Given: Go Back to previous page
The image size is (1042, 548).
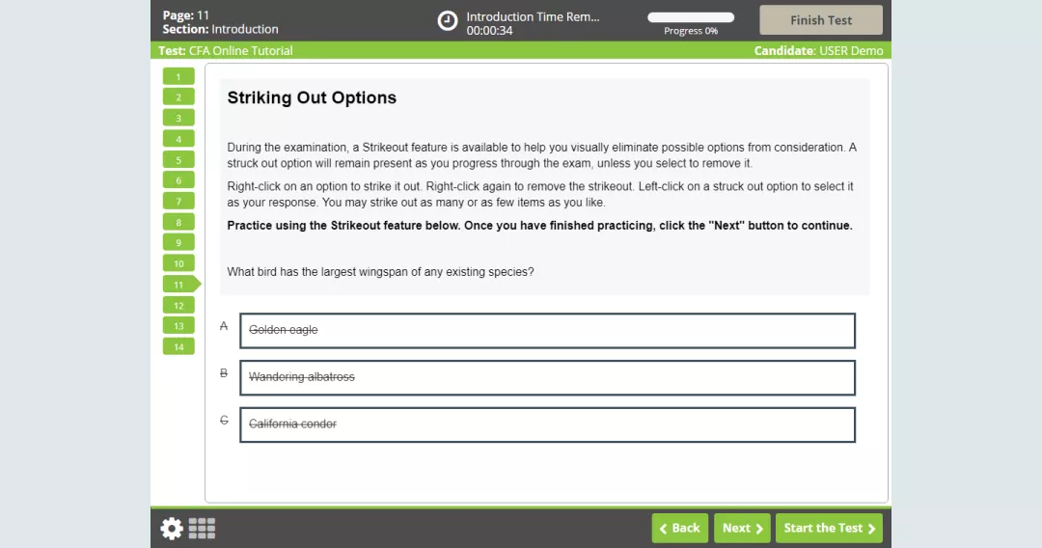Looking at the screenshot, I should 679,528.
